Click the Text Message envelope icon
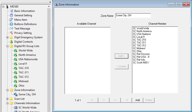The image size is (192, 112). tap(11, 29)
